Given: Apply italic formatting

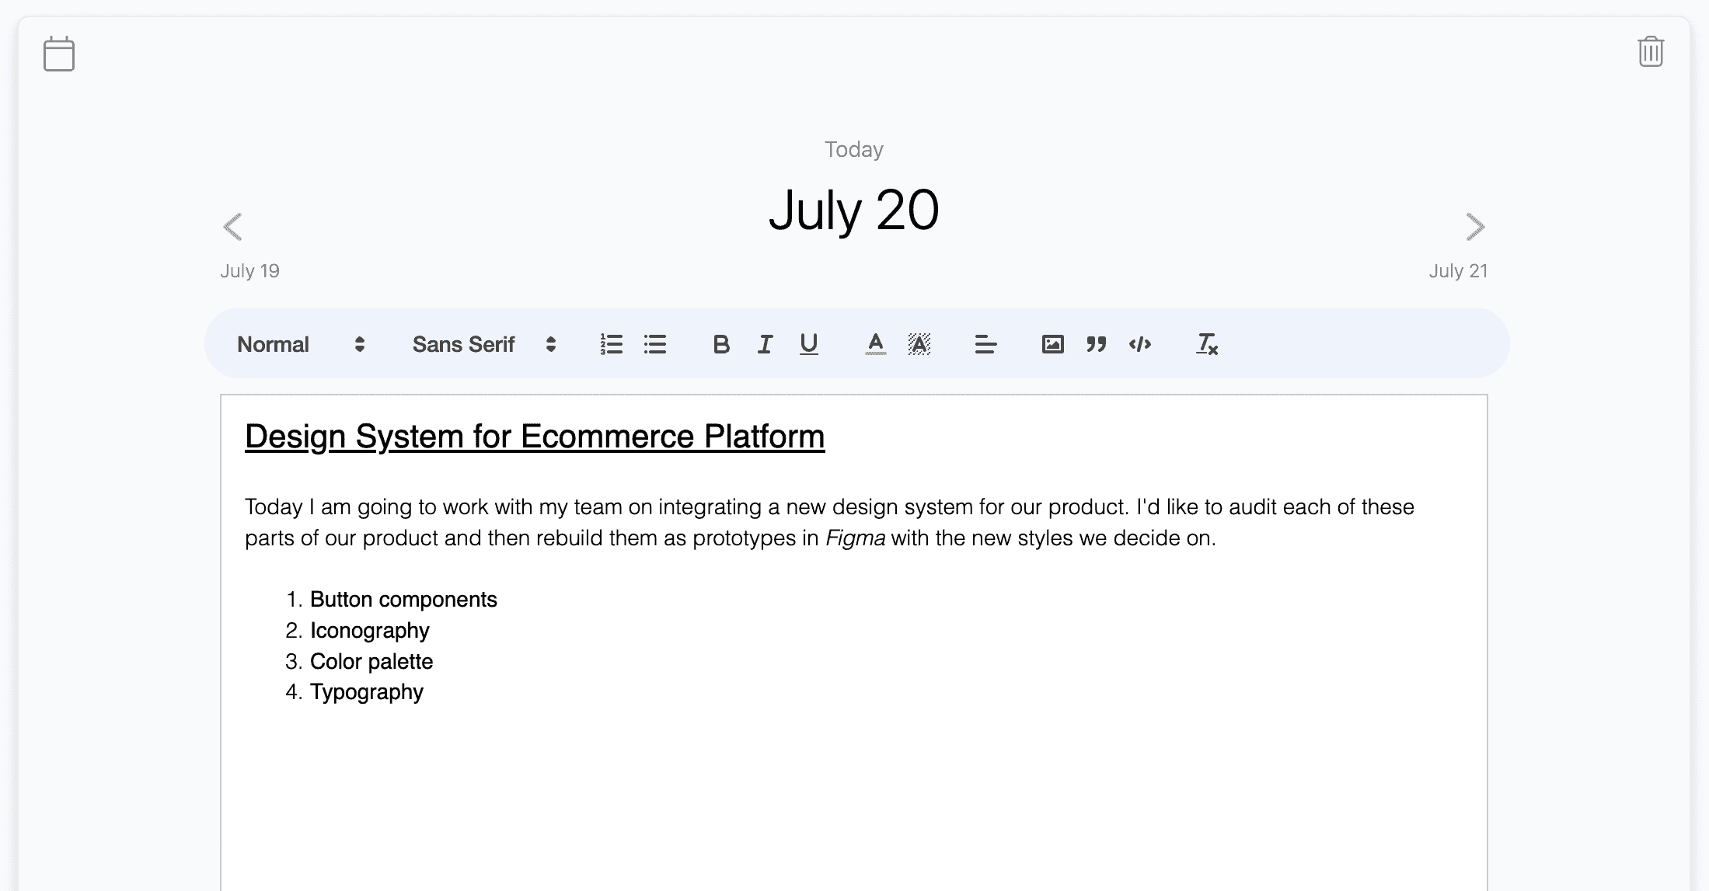Looking at the screenshot, I should (x=764, y=344).
